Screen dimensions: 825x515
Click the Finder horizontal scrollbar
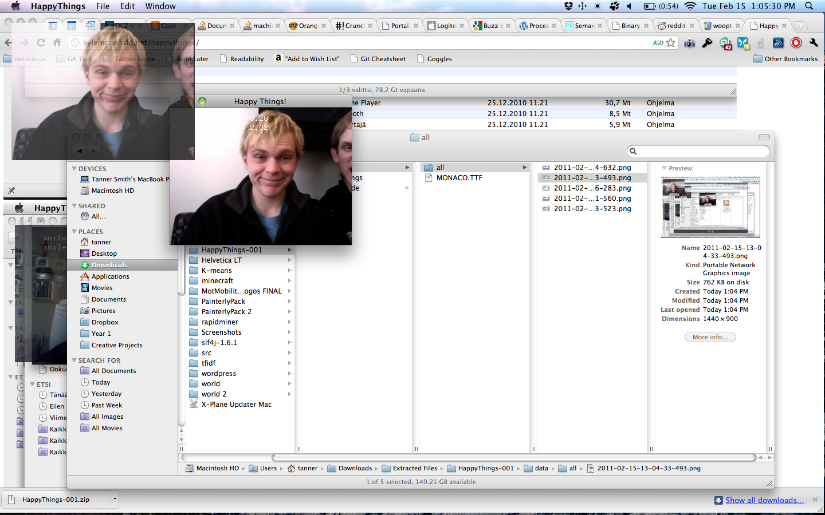(513, 457)
